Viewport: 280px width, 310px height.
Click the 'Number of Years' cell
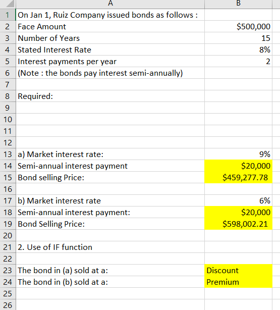[x=110, y=38]
